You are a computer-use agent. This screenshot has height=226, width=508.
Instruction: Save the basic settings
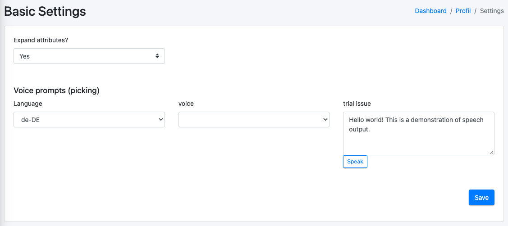point(481,198)
